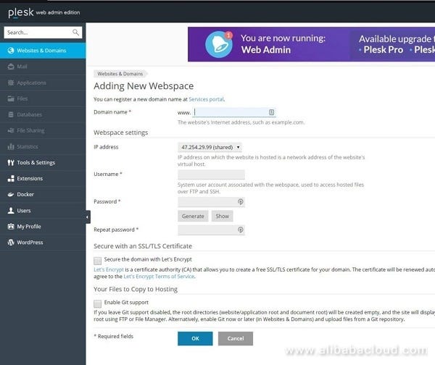Image resolution: width=435 pixels, height=365 pixels.
Task: Open Docker in sidebar
Action: tap(43, 195)
